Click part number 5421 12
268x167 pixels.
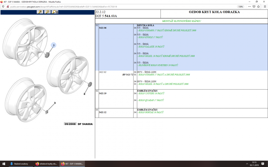coord(103,112)
